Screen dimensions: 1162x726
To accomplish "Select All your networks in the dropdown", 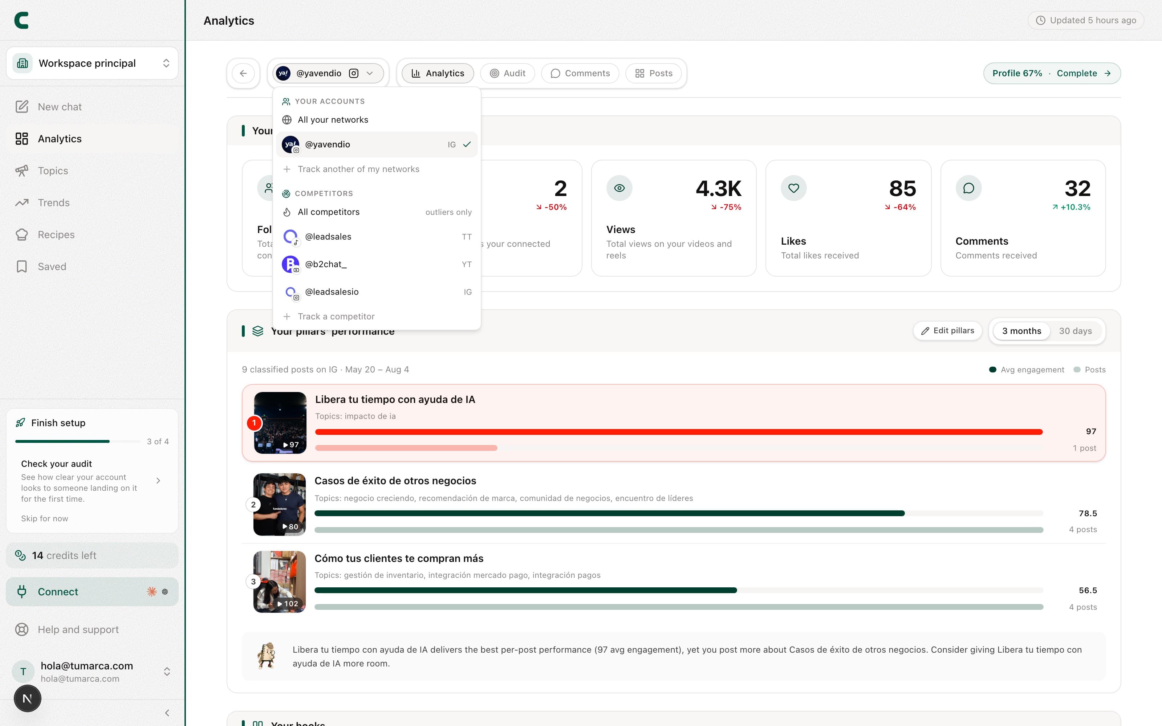I will (377, 119).
